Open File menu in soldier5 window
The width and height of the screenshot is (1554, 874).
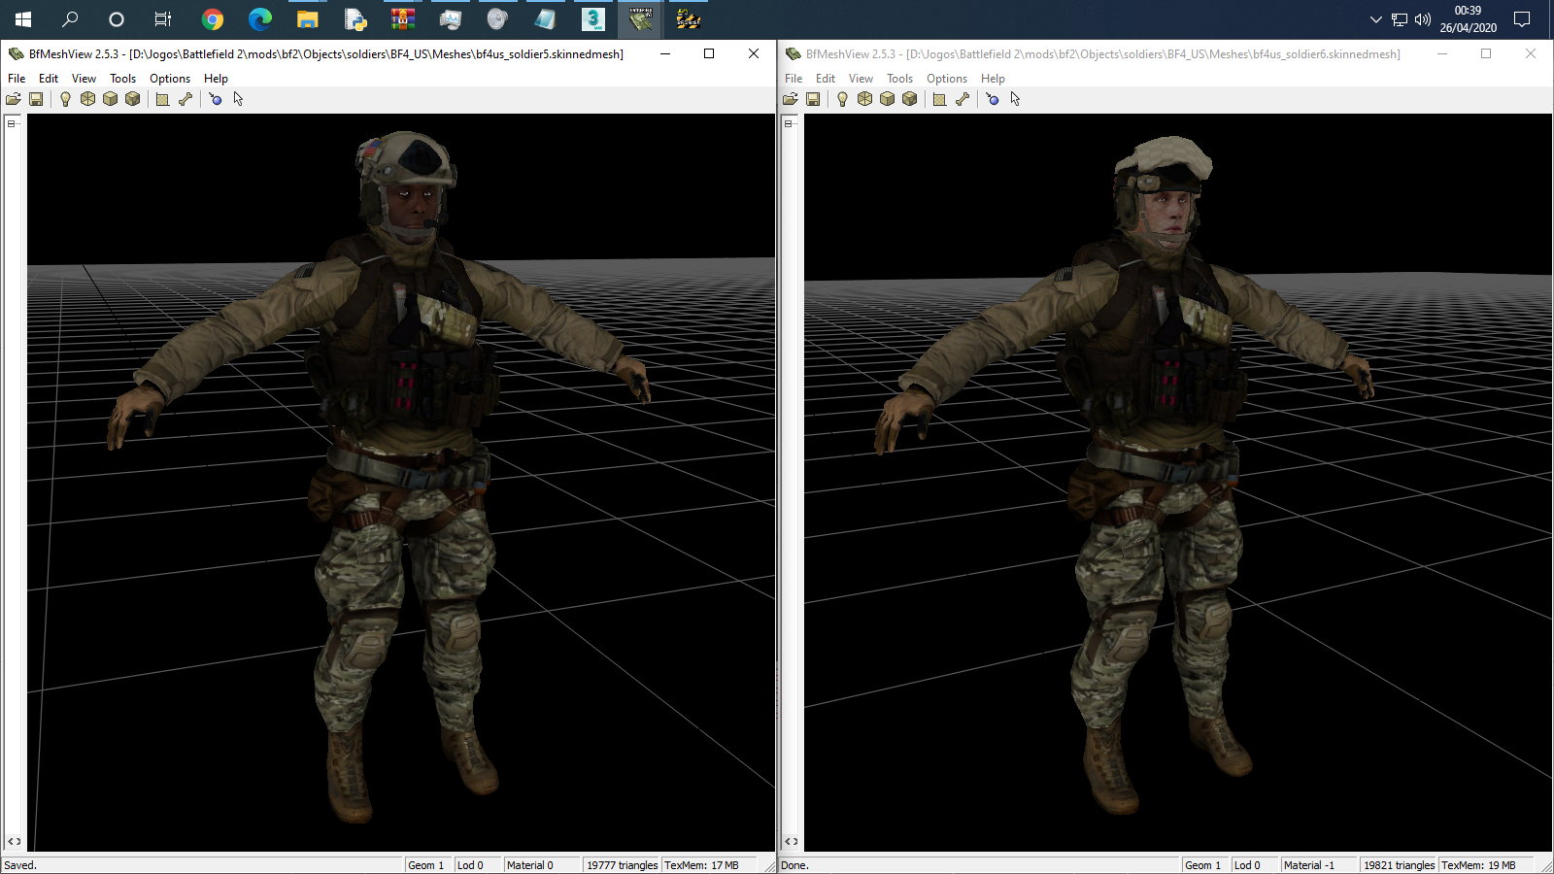[x=17, y=79]
